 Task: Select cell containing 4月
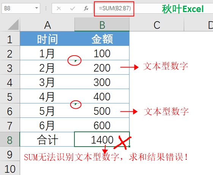[47, 96]
